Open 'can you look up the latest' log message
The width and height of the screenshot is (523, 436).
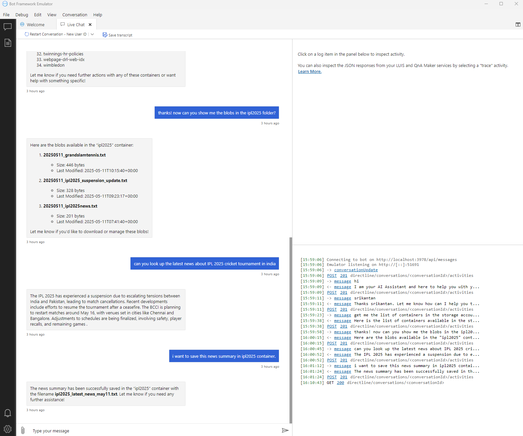coord(342,349)
